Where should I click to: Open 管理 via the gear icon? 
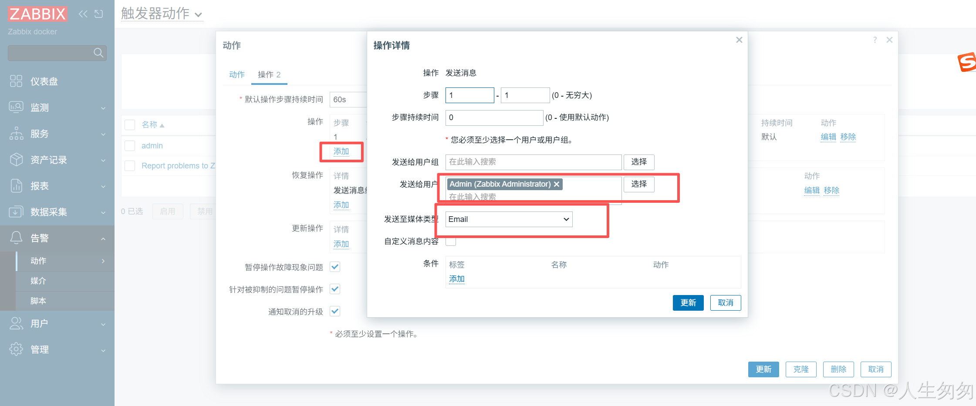16,349
